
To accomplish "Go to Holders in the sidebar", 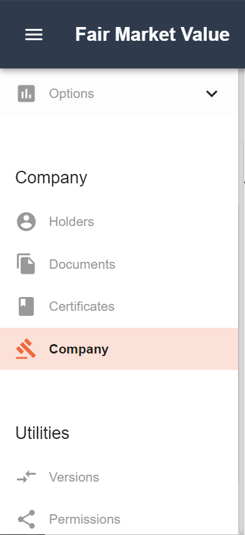I will tap(71, 222).
